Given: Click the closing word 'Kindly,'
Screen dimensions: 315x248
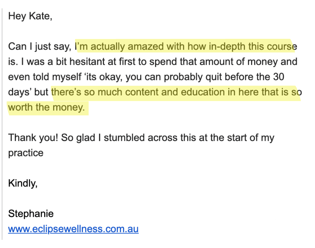Looking at the screenshot, I should tap(23, 183).
